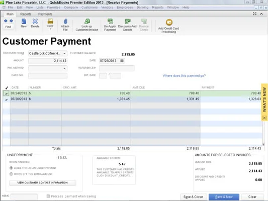Click the expiration month field
The image size is (268, 201).
coord(103,76)
